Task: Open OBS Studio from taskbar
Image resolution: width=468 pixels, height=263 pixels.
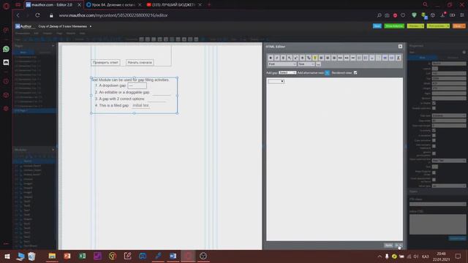Action: [203, 256]
